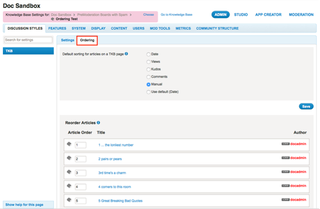Click the admin rank badge in 2 pairs or pears row

click(x=286, y=158)
